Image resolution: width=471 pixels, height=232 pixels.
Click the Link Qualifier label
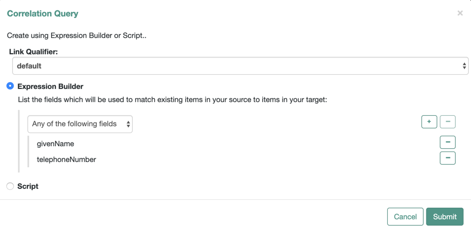pos(34,52)
